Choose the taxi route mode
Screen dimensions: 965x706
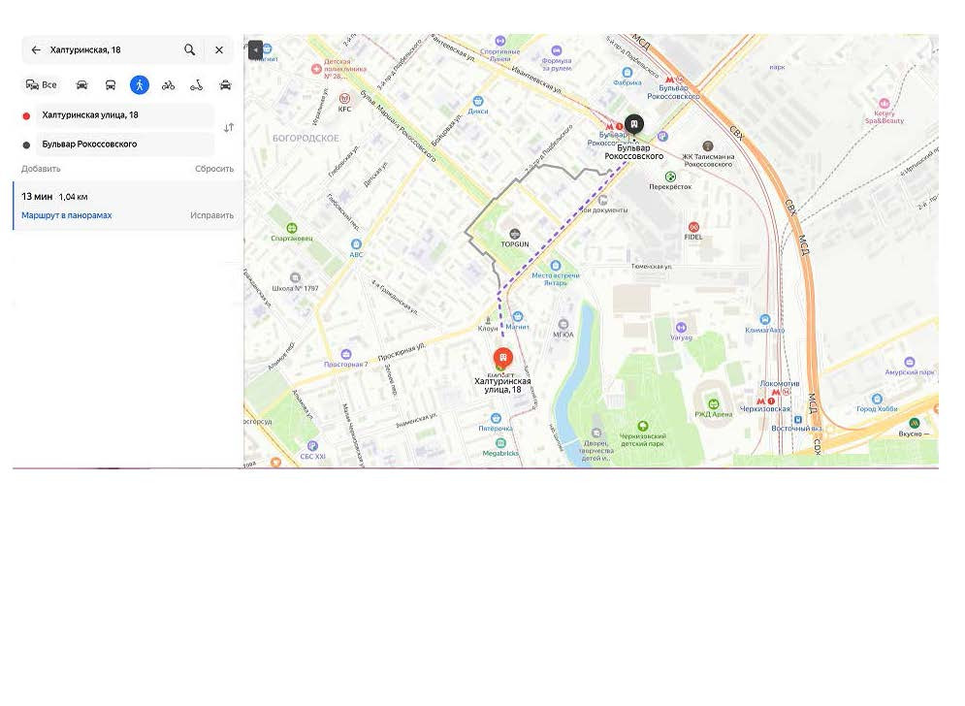point(225,85)
